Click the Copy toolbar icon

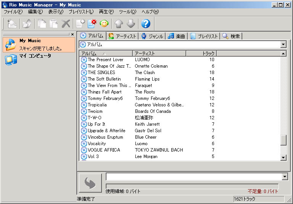42,24
